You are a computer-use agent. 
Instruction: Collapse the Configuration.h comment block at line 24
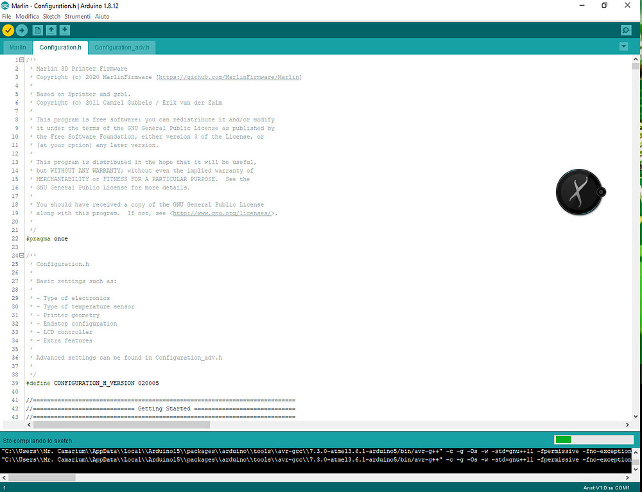pyautogui.click(x=21, y=255)
